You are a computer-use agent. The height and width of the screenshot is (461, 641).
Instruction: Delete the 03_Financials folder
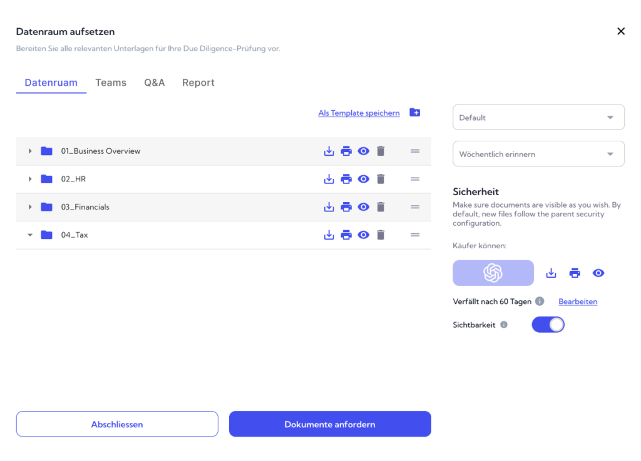coord(381,207)
